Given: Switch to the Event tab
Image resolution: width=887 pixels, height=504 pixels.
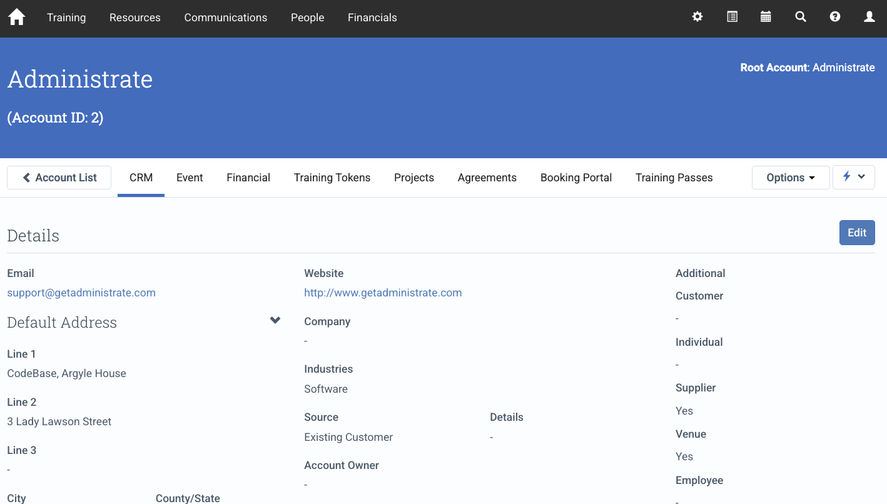Looking at the screenshot, I should point(190,178).
